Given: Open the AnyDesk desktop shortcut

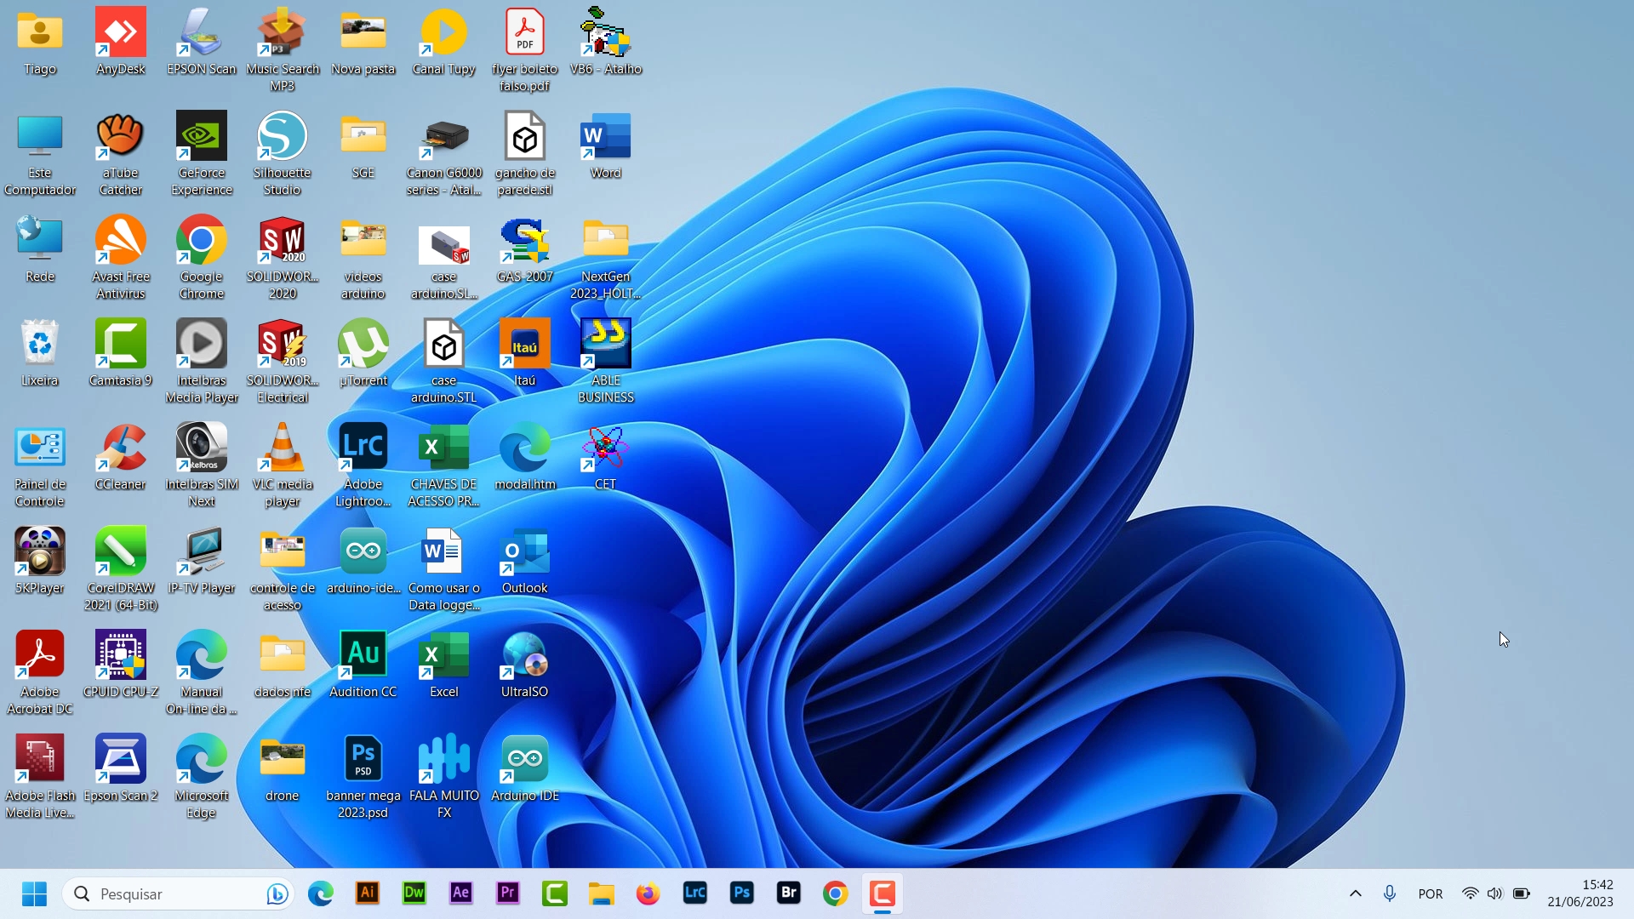Looking at the screenshot, I should tap(120, 43).
